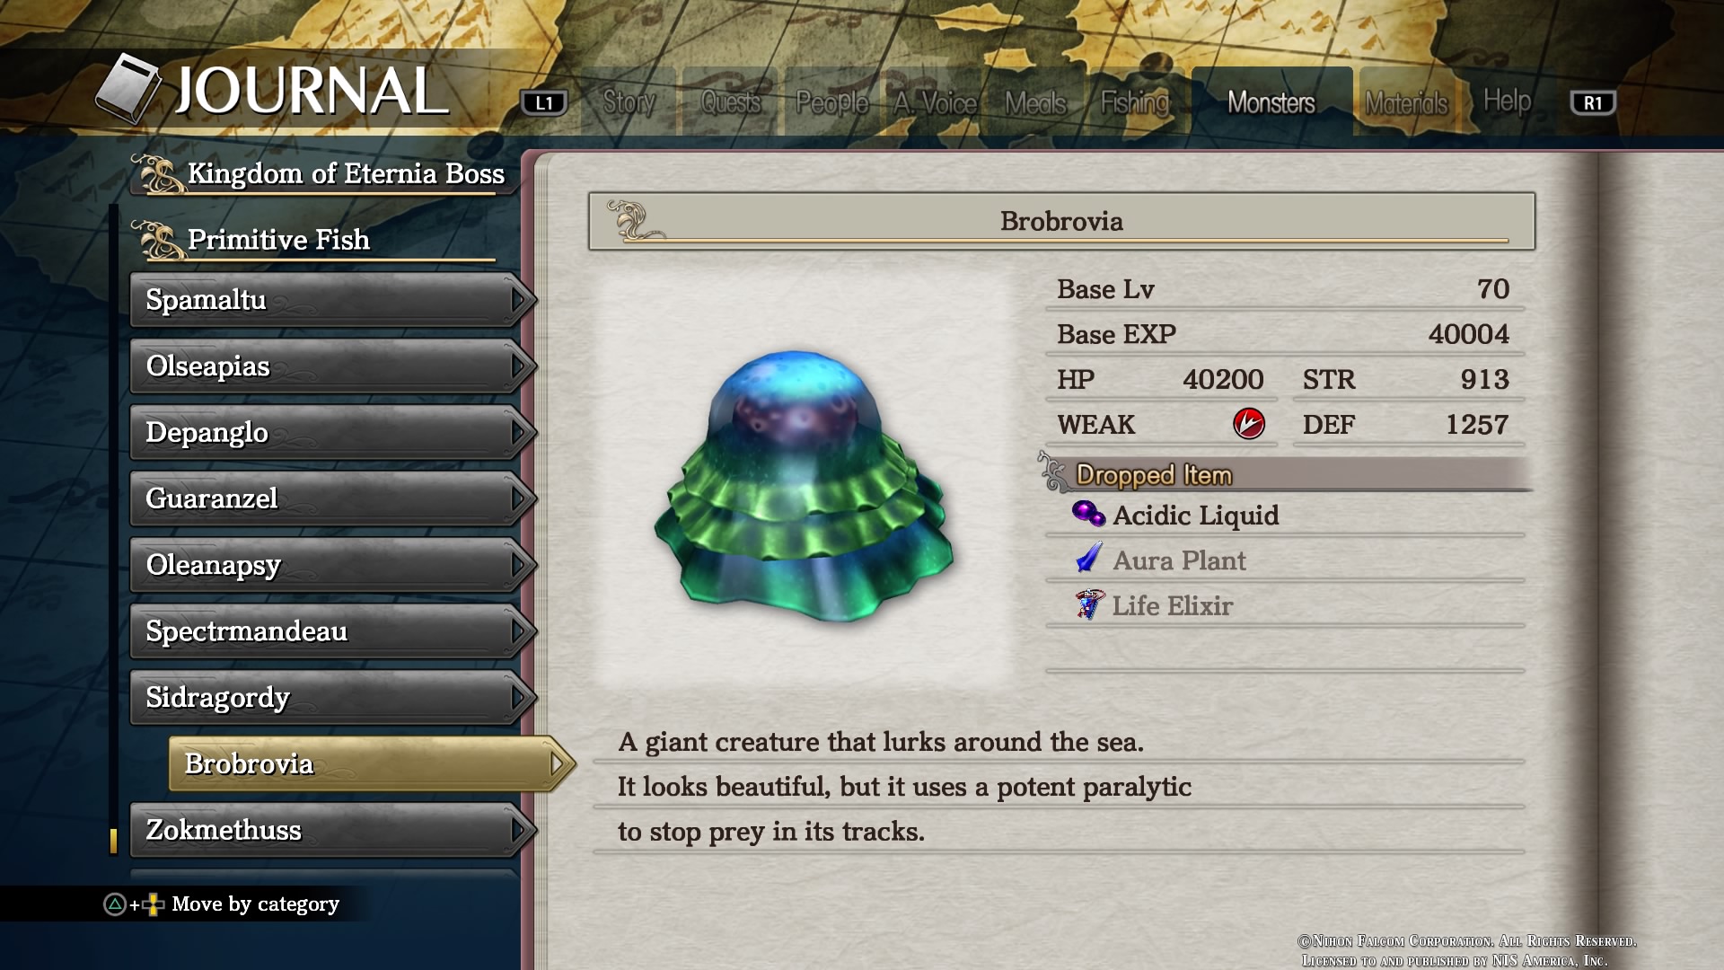The width and height of the screenshot is (1724, 970).
Task: Expand the Zokmethuss entry arrow
Action: pyautogui.click(x=518, y=830)
